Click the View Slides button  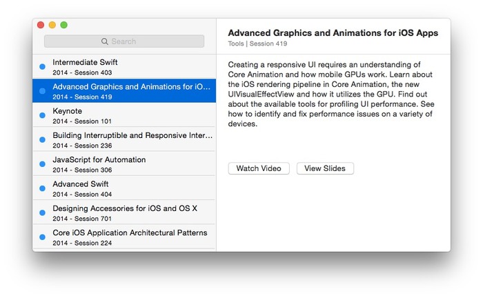tap(325, 168)
